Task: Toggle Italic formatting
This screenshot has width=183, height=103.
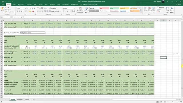Action: [19, 11]
